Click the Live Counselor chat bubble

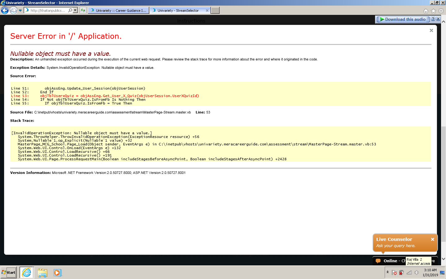(405, 242)
